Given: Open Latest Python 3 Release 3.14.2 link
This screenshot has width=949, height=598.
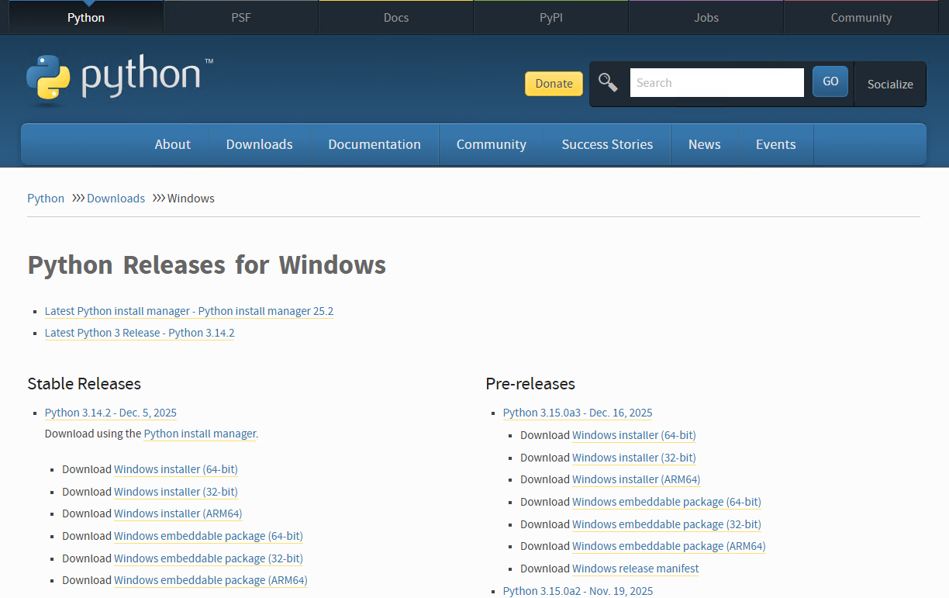Looking at the screenshot, I should [x=140, y=333].
